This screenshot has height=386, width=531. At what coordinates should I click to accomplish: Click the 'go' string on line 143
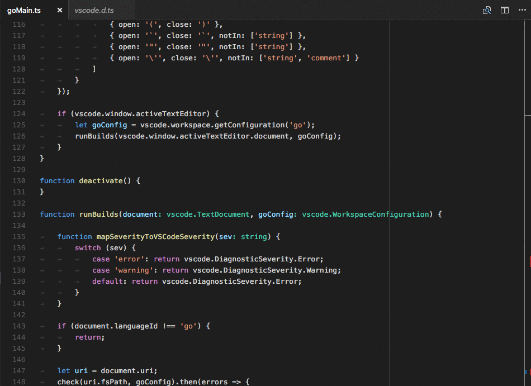point(188,326)
